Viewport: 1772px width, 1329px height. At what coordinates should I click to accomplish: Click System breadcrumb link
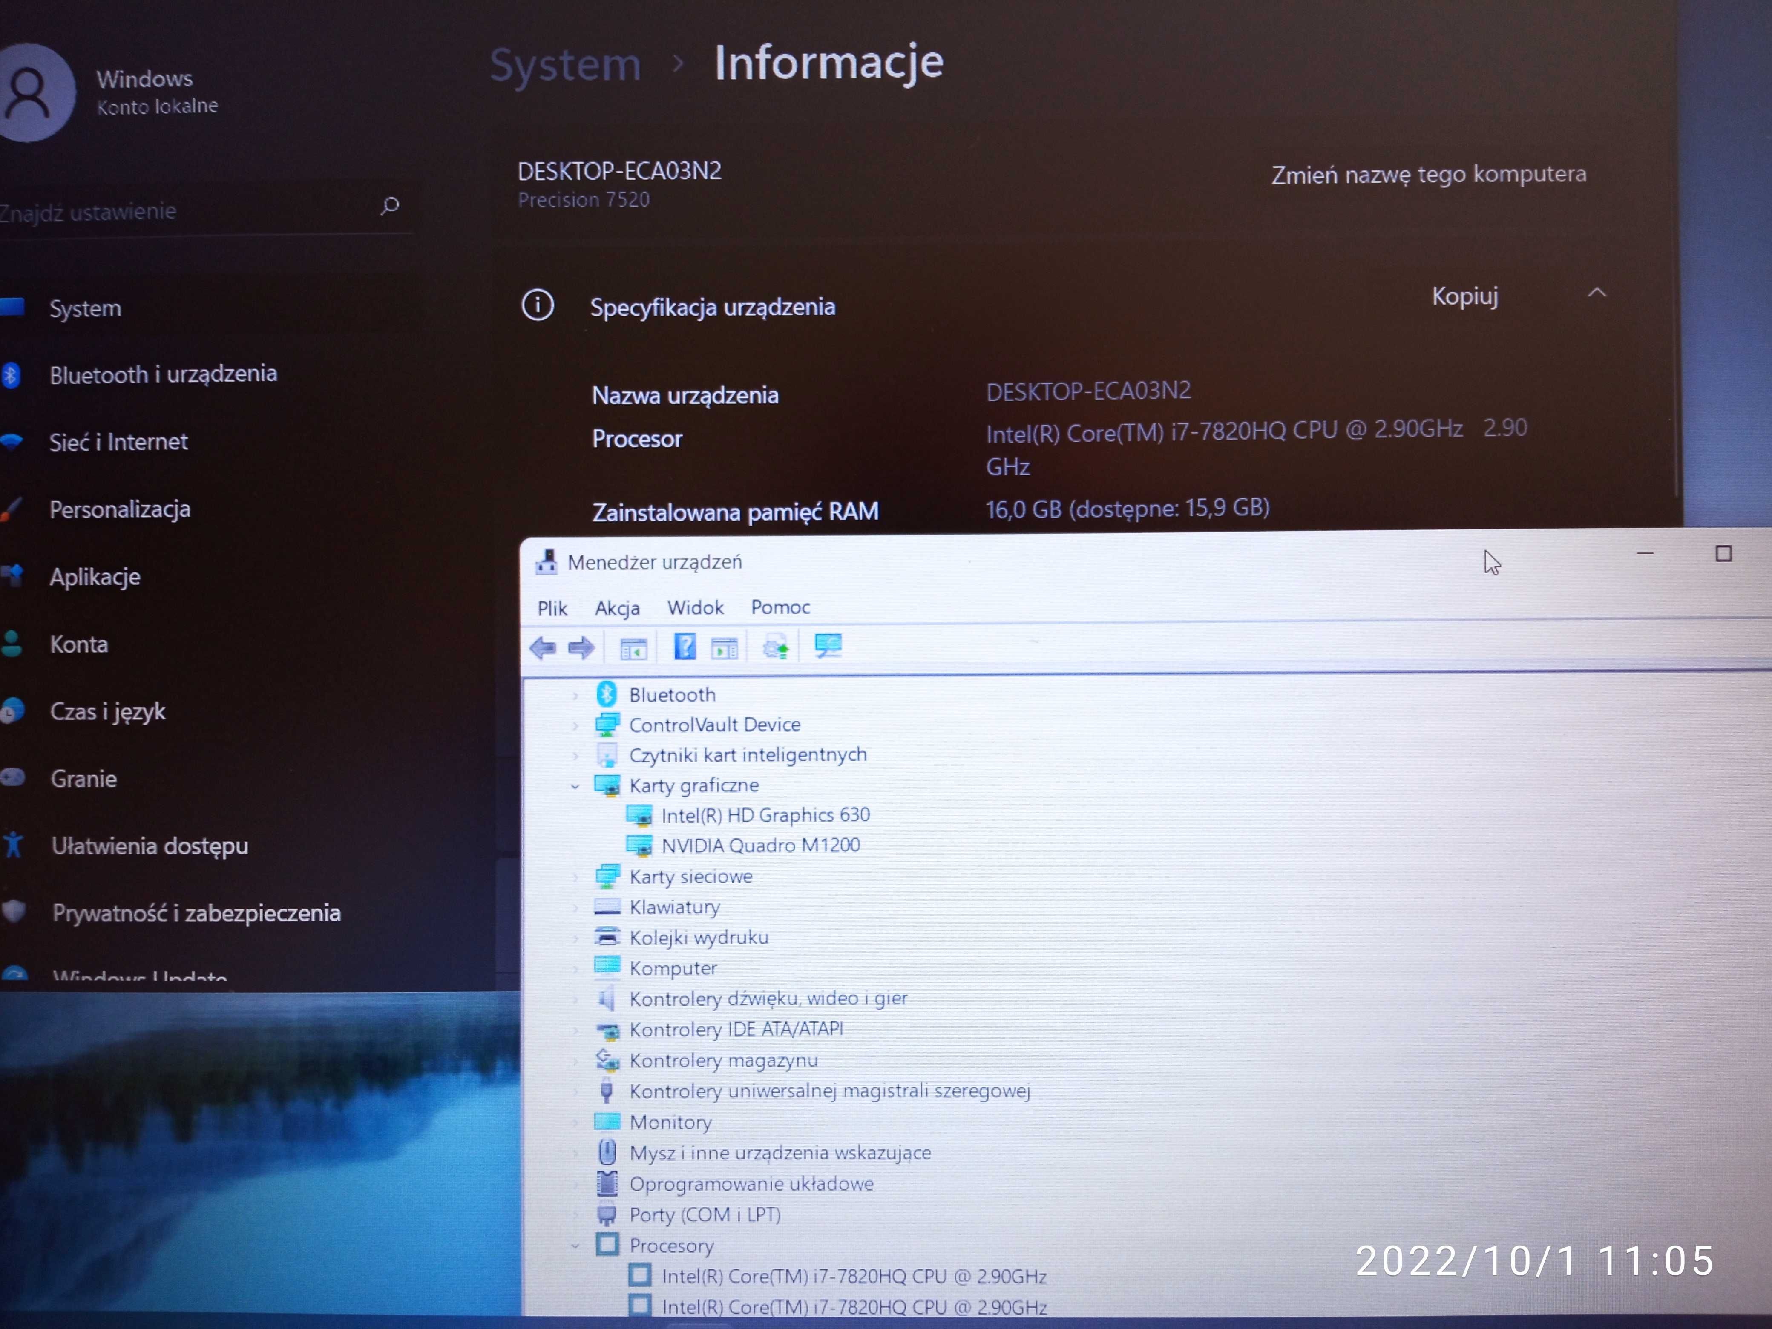point(566,65)
